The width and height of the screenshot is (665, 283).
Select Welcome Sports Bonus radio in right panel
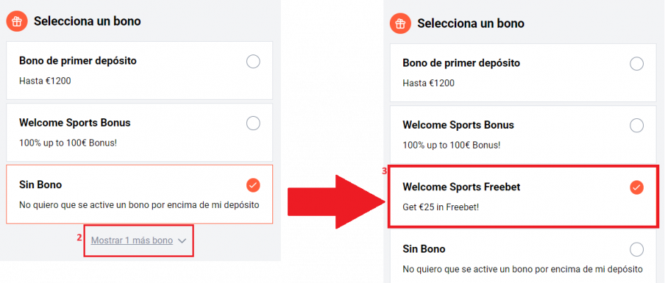pyautogui.click(x=637, y=126)
